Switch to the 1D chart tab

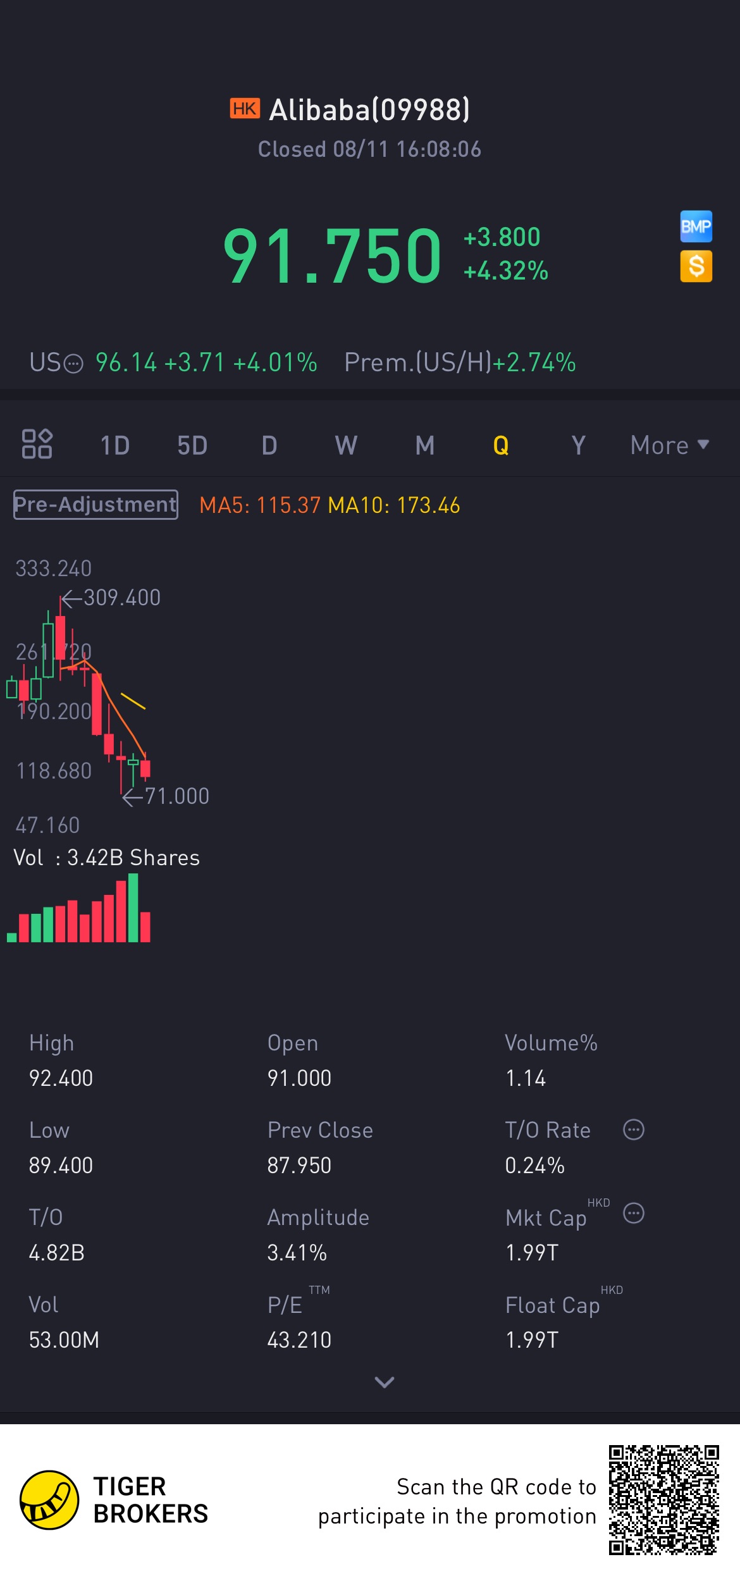click(x=115, y=445)
